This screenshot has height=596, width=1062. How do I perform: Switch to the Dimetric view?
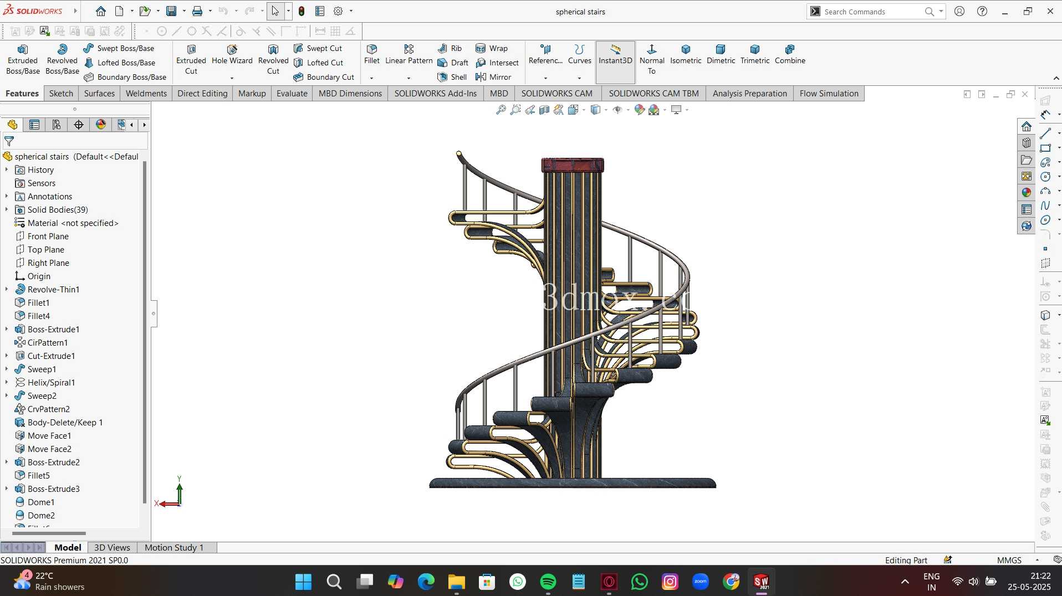coord(721,54)
